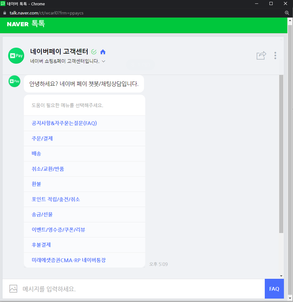Click the outer page scrollbar down arrow
This screenshot has width=293, height=302.
[x=290, y=298]
